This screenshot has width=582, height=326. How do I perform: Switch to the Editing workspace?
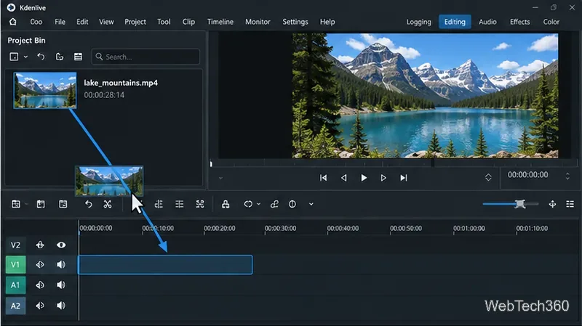pyautogui.click(x=455, y=22)
